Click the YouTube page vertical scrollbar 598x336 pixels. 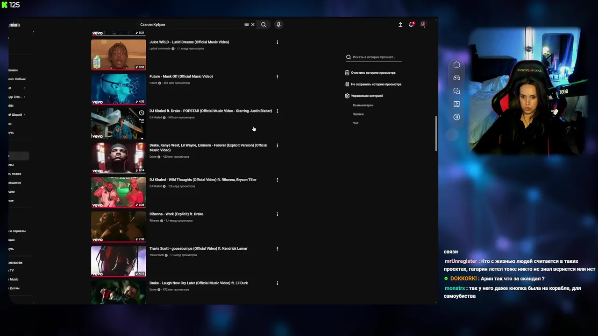(436, 133)
